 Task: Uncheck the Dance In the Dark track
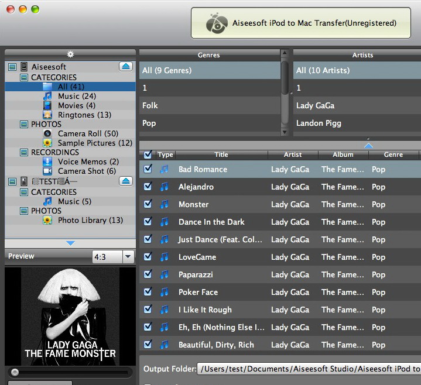click(x=148, y=221)
